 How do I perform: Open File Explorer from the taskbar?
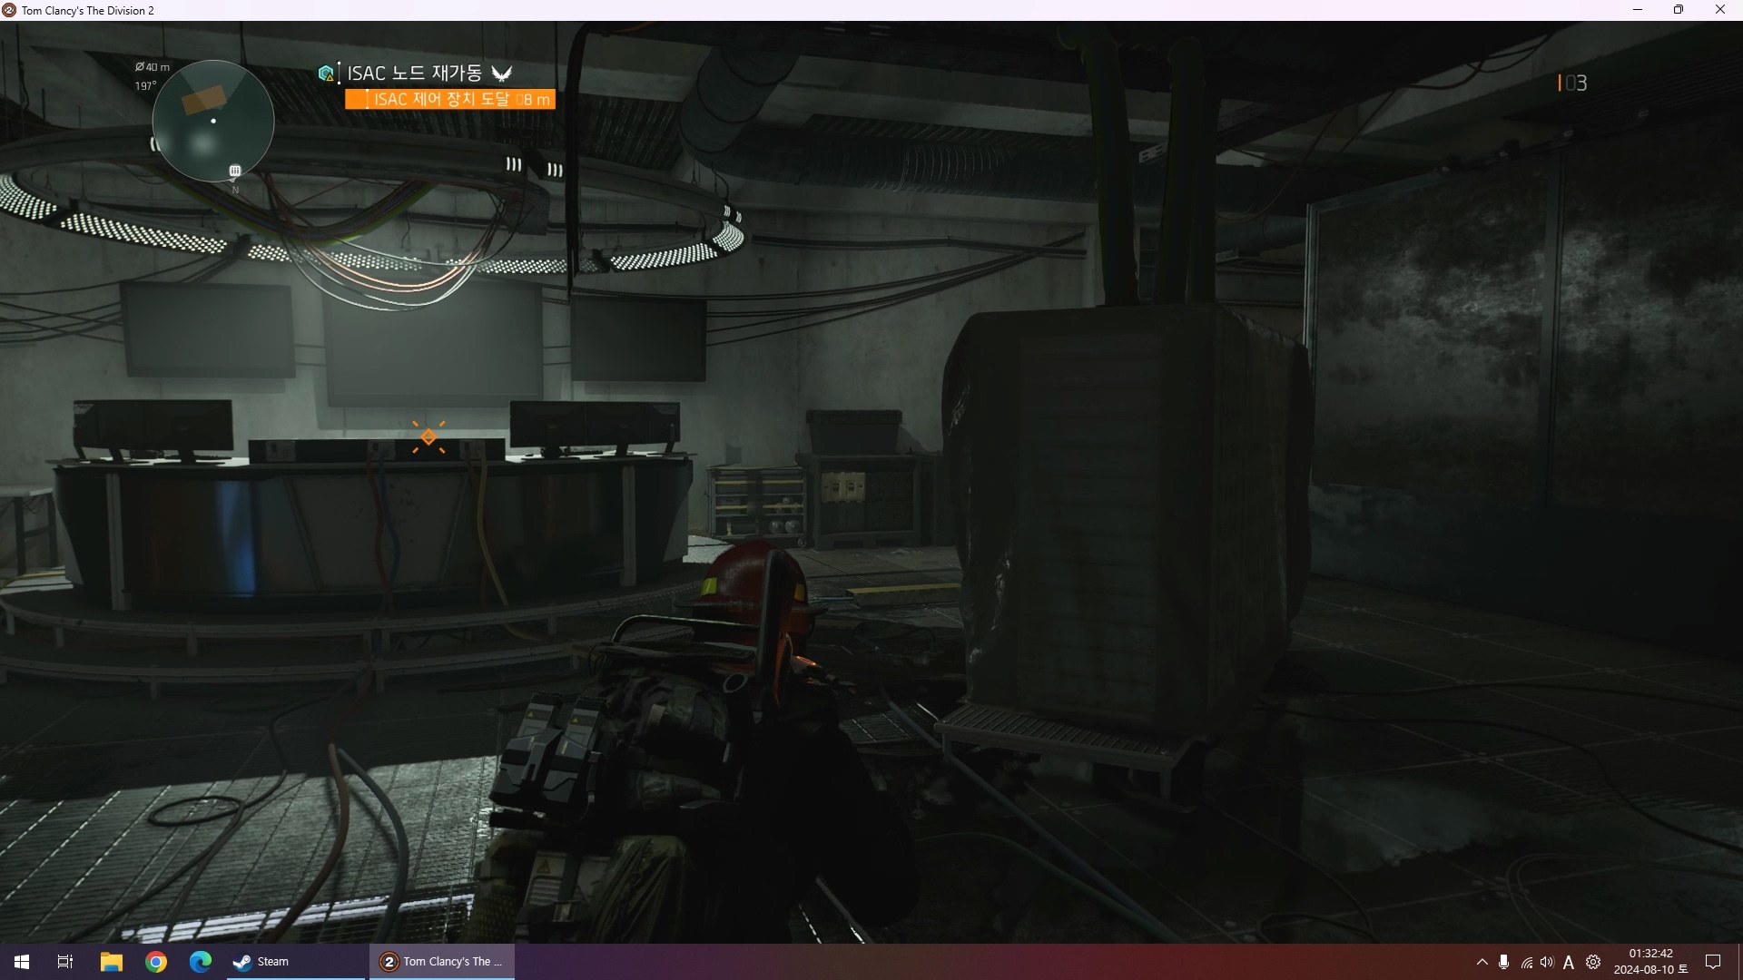[x=111, y=962]
